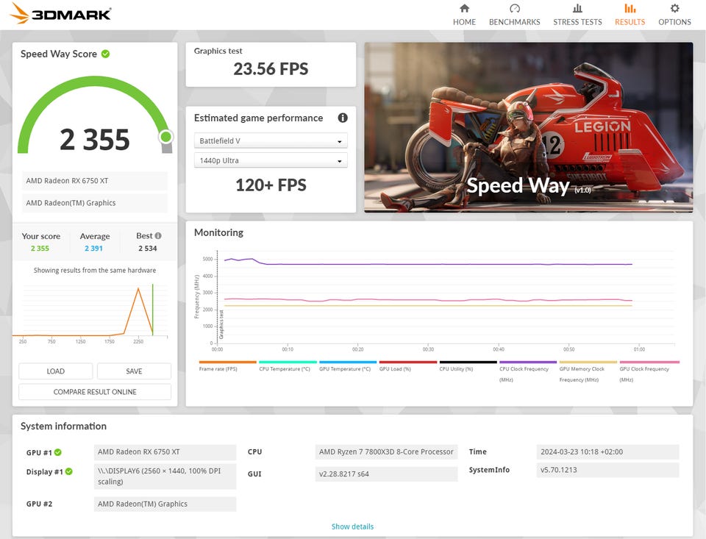Viewport: 706px width, 539px height.
Task: Click green check next to Speed Way Score
Action: tap(105, 54)
